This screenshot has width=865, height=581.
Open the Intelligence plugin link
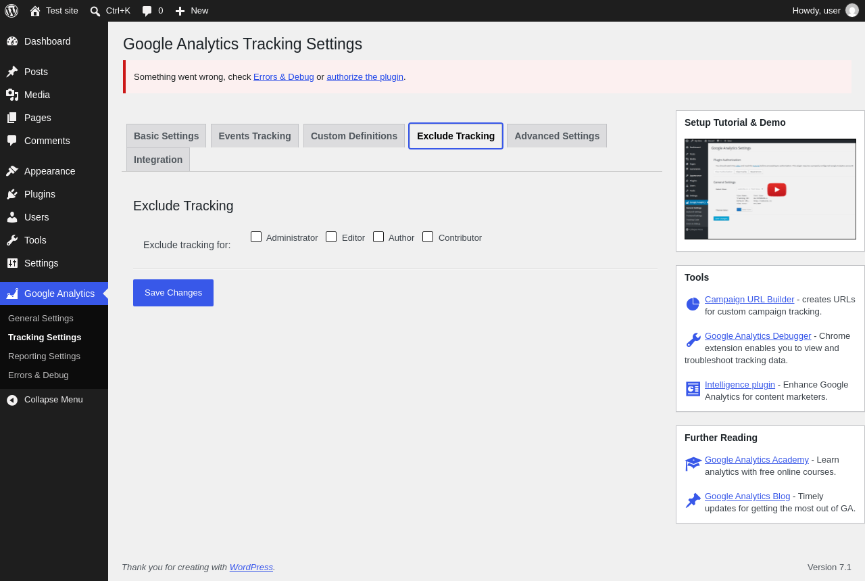[740, 385]
